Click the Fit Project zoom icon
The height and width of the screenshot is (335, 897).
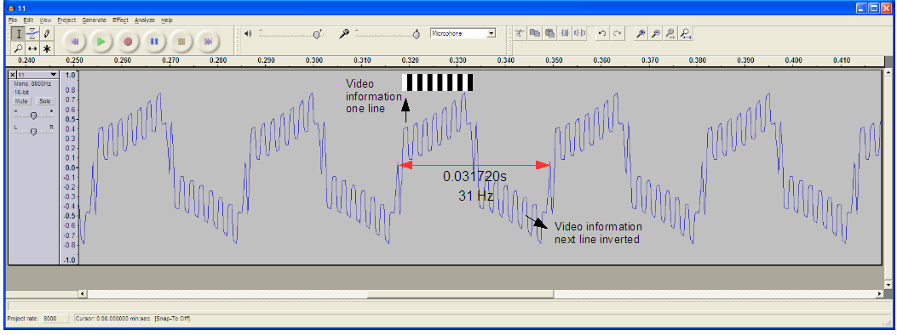click(686, 34)
